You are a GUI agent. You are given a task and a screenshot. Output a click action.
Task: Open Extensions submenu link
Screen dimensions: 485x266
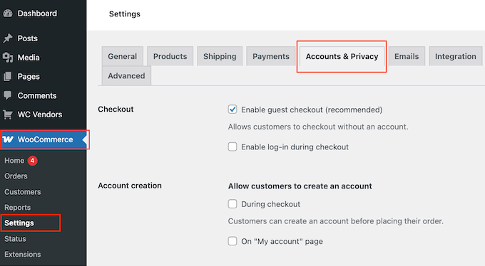[23, 255]
